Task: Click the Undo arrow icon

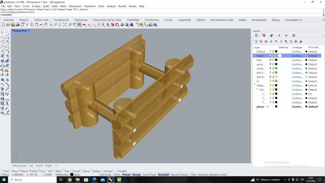Action: [x=41, y=25]
